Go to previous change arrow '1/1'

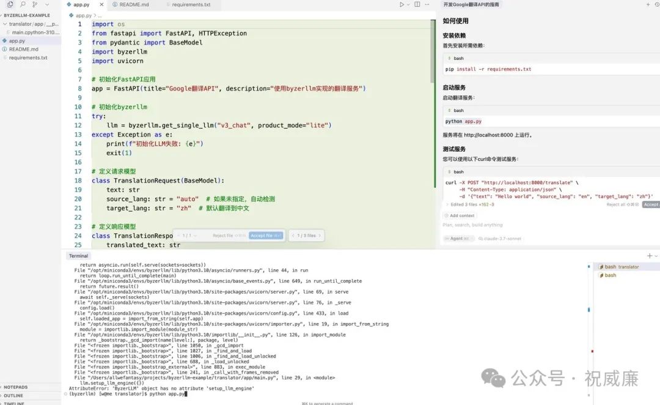point(179,236)
